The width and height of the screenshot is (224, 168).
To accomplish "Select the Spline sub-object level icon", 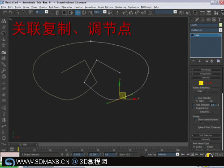I will 211,83.
